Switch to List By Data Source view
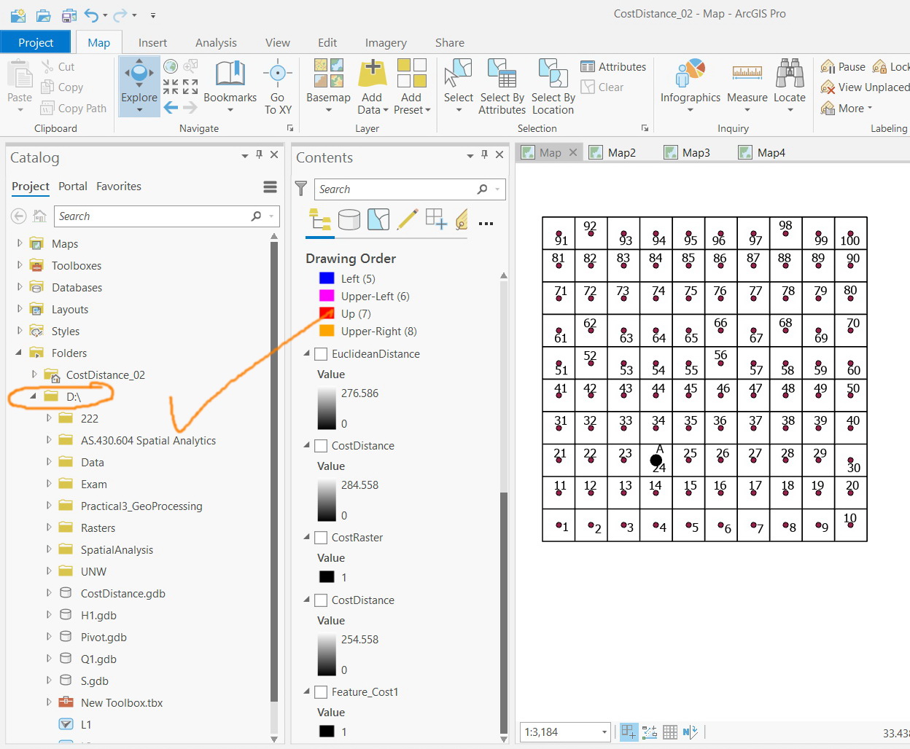Viewport: 910px width, 749px height. 349,219
